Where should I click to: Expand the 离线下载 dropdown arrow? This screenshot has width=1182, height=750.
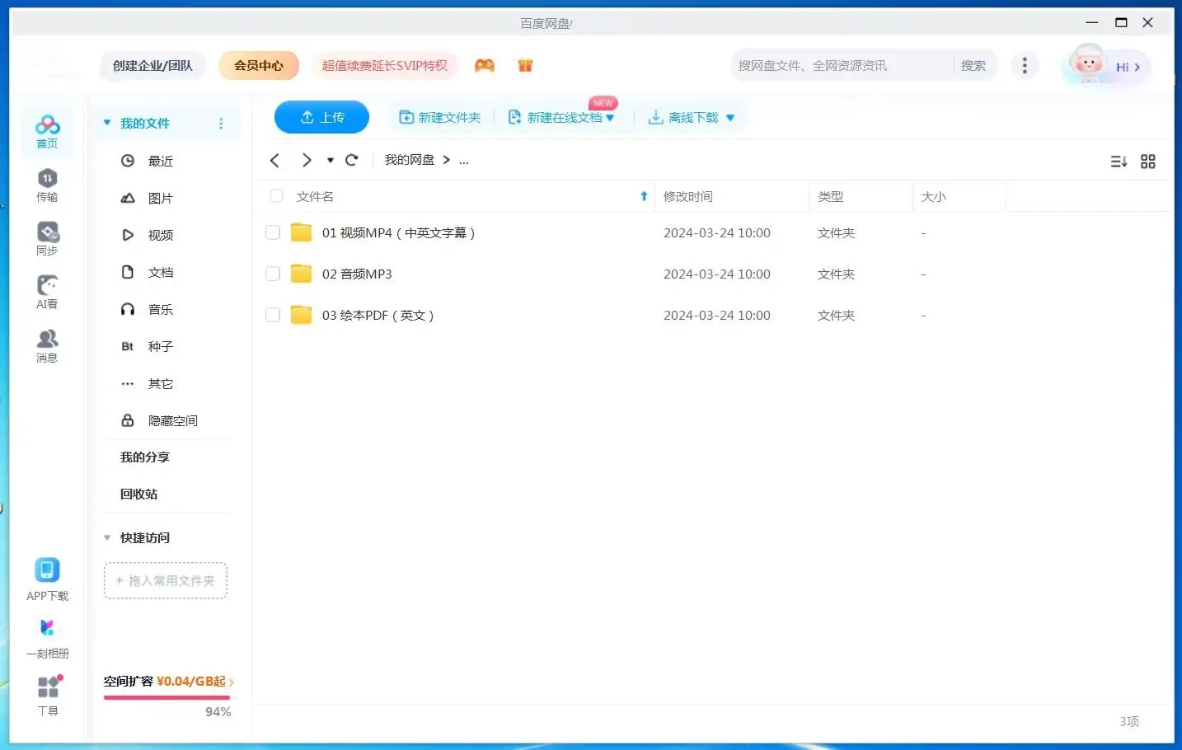click(730, 118)
